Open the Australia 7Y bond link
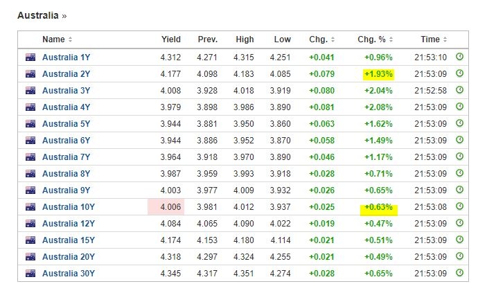Screen dimensions: 478x293 66,157
